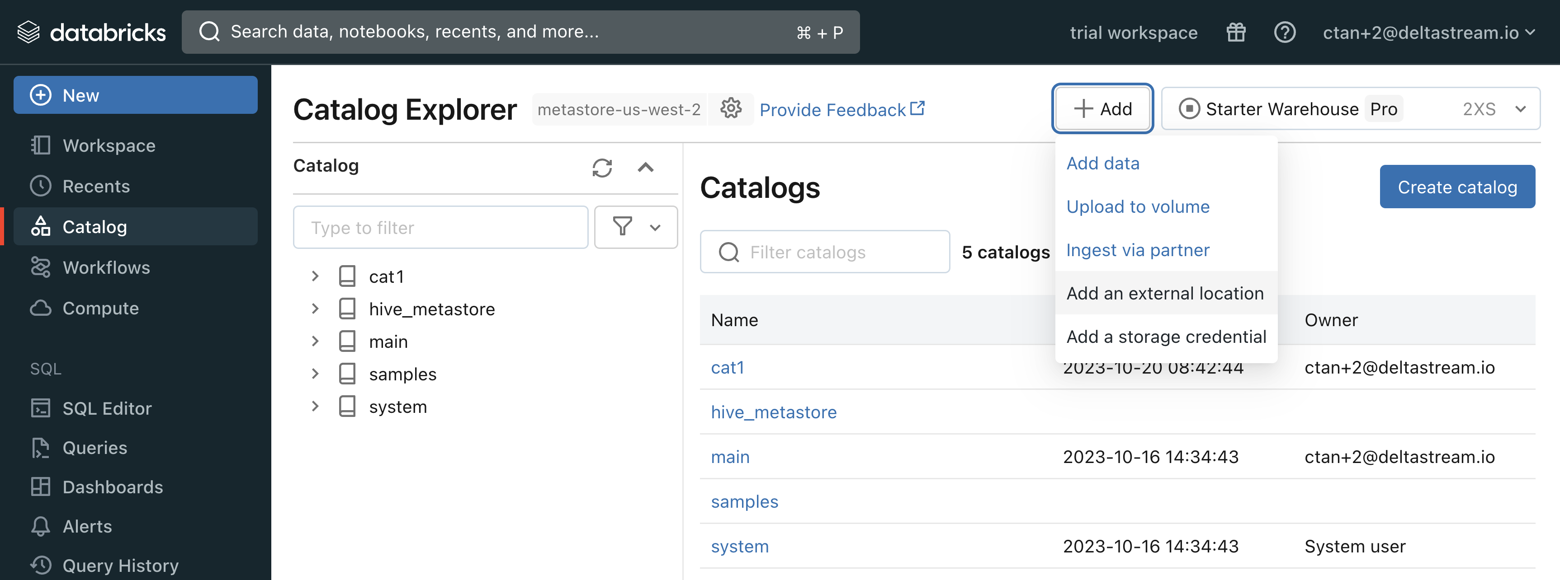Click the Databricks logo
Viewport: 1560px width, 580px height.
(x=91, y=32)
